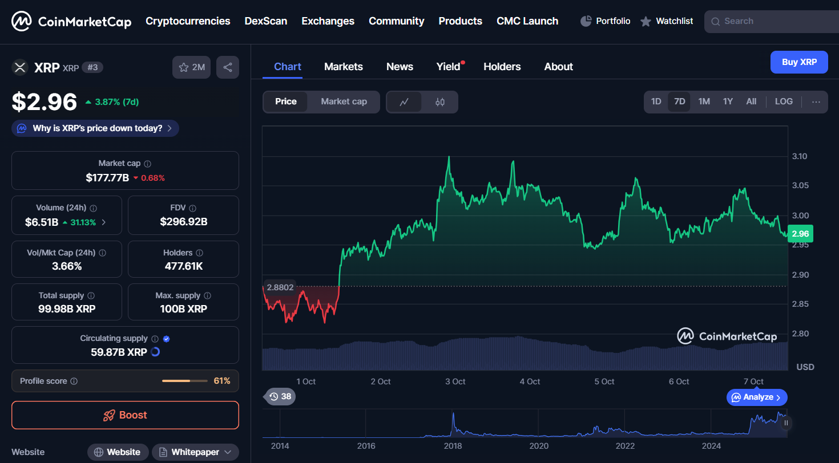Select the Market cap chart toggle

344,101
